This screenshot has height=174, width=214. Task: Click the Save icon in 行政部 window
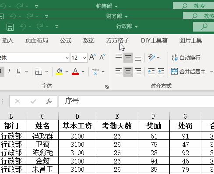10,27
